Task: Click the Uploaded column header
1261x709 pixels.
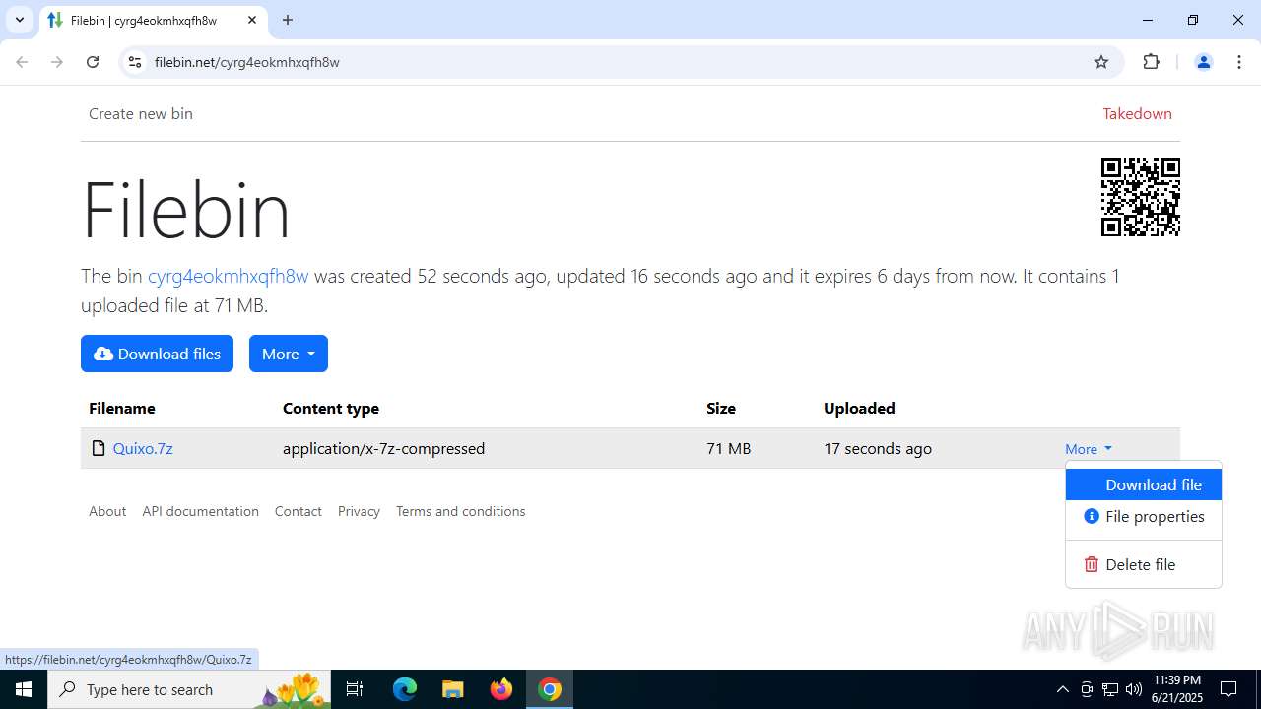Action: pos(859,408)
